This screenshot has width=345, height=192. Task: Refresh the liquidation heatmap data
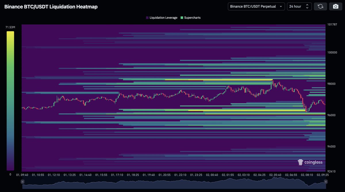point(320,6)
